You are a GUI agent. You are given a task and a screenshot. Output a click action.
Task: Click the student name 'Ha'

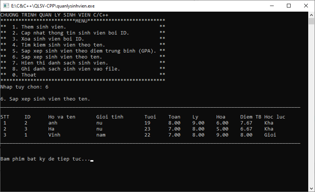click(x=51, y=129)
